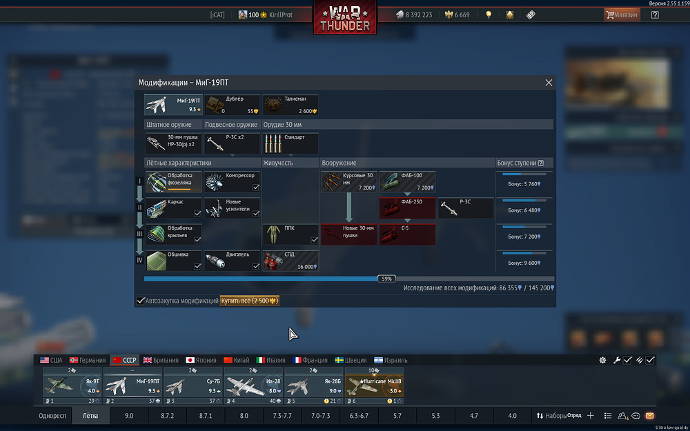Select the 8.7.2 preset
690x431 pixels.
[167, 416]
